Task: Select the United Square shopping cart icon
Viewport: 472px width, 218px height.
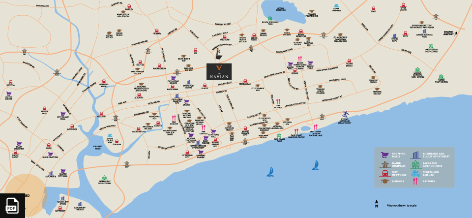Action: [x=9, y=94]
